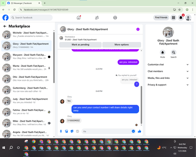
Task: Open the Friends icon in top navigation
Action: click(x=97, y=18)
